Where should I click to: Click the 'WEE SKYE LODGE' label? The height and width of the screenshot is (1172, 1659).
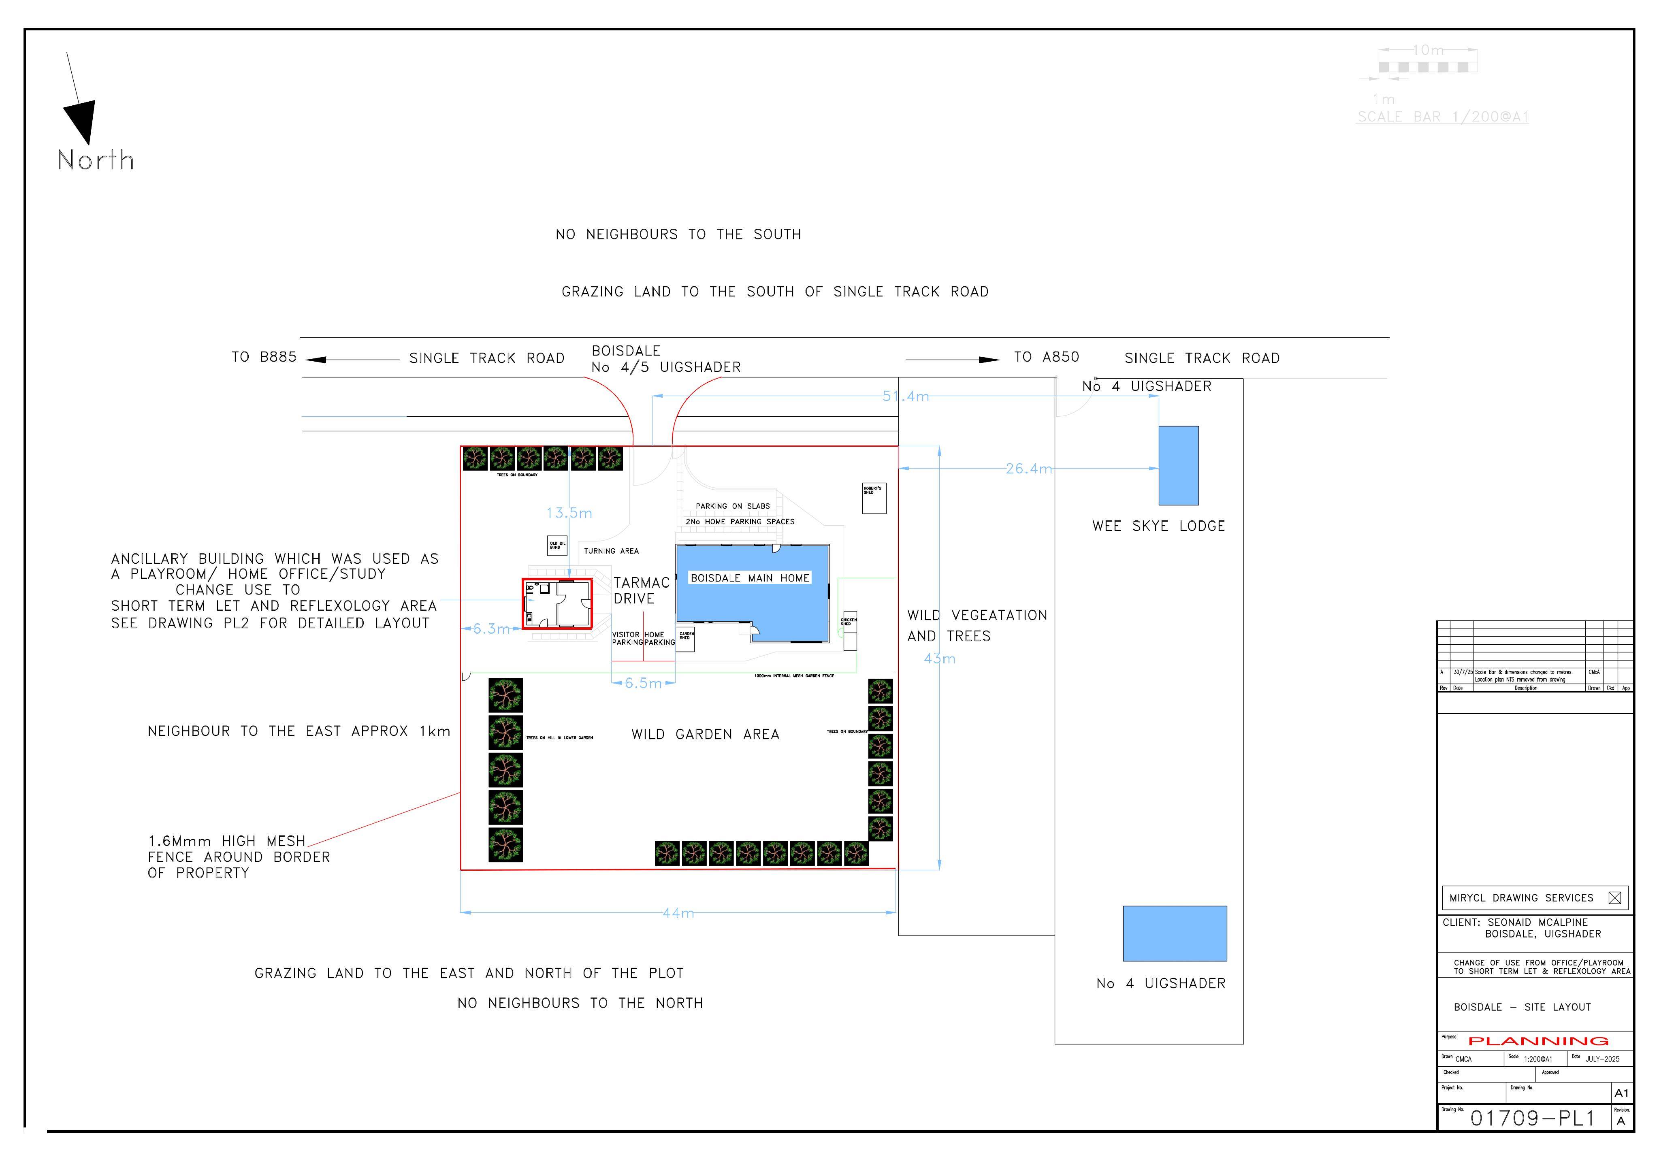click(x=1158, y=526)
